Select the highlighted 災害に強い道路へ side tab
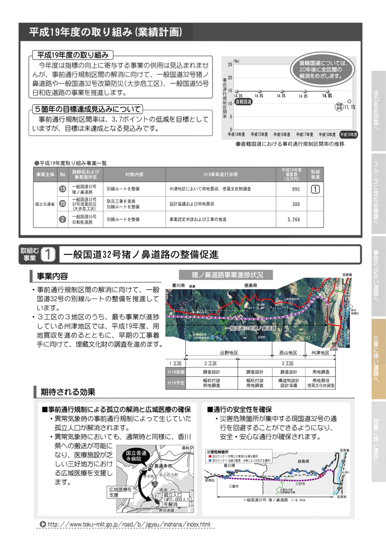Screen dimensions: 386x546 [378, 359]
